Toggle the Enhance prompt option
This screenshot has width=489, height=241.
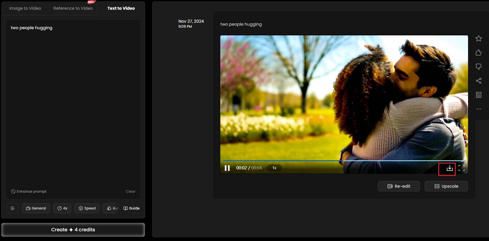pos(29,192)
